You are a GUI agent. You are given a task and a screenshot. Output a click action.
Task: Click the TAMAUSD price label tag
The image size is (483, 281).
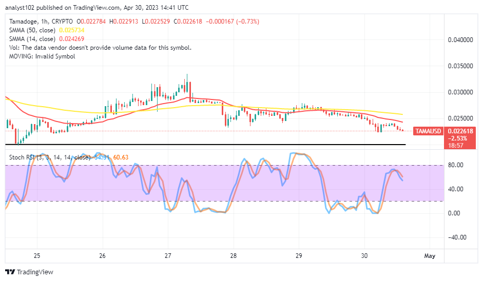point(428,131)
